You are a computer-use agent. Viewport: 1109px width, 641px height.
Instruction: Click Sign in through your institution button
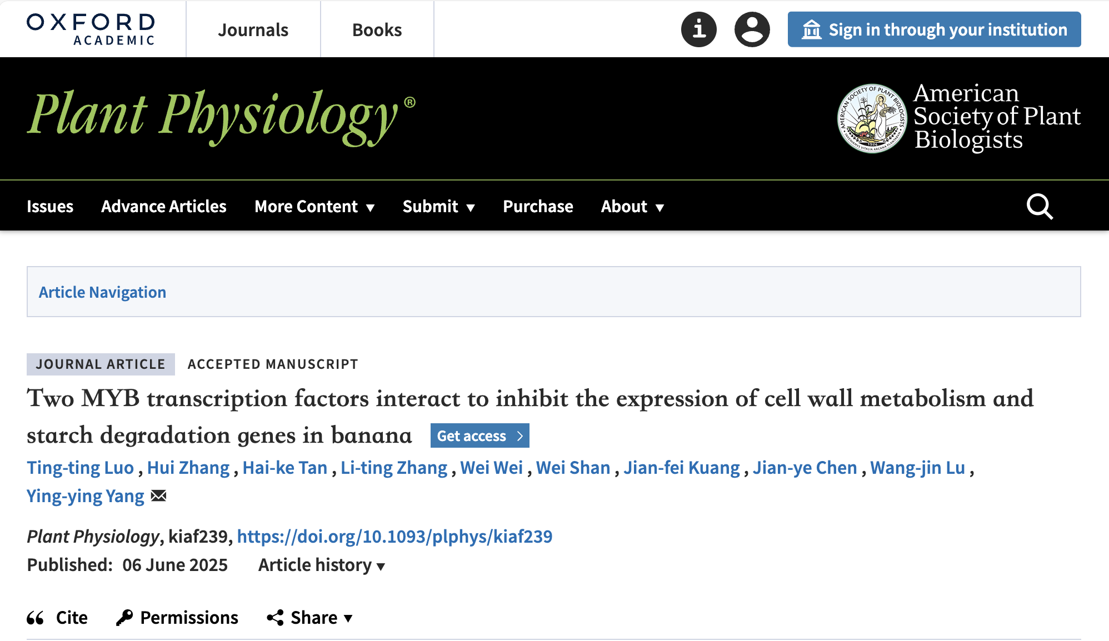[934, 29]
